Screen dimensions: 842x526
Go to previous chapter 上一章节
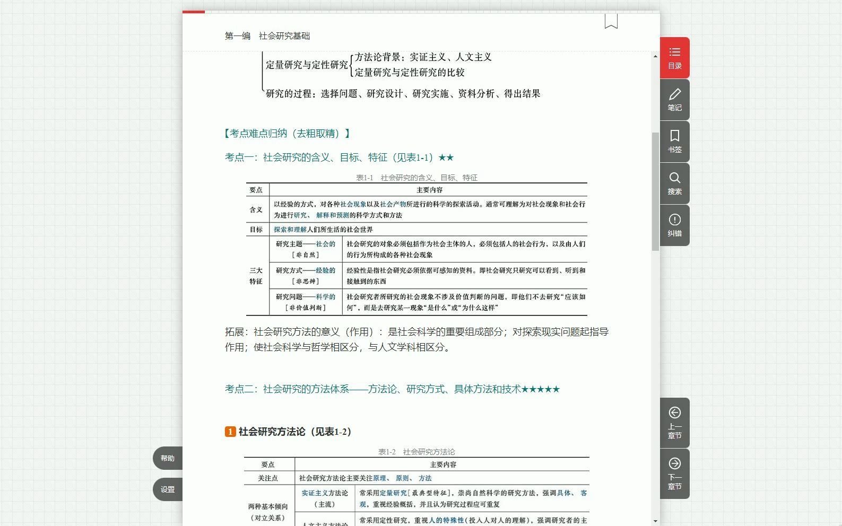coord(674,423)
